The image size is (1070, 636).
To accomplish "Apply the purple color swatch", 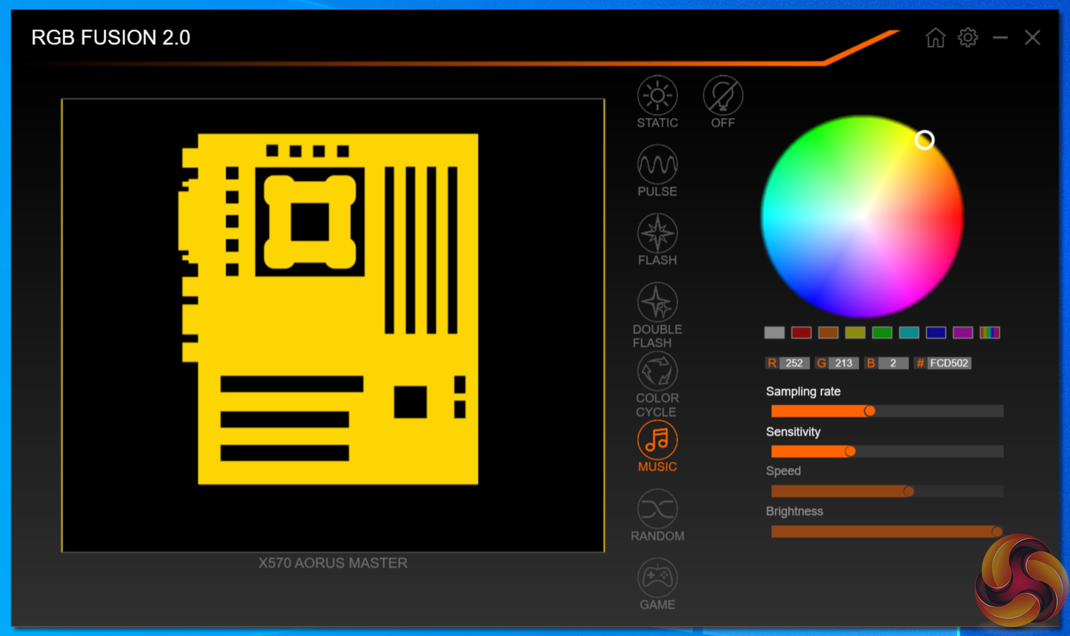I will [x=963, y=332].
